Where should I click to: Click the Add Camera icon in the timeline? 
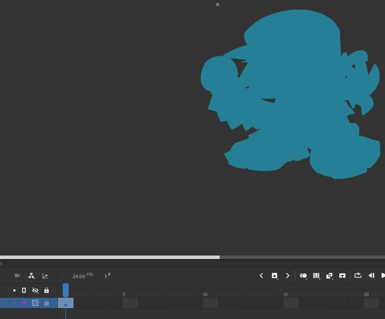[x=17, y=276]
